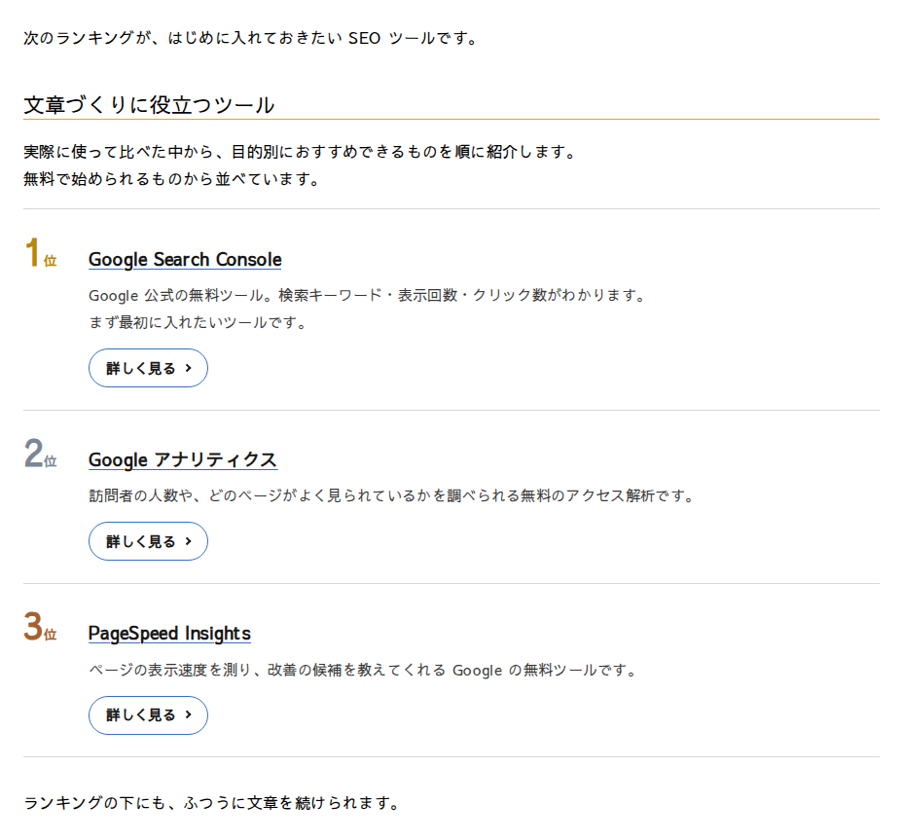Click the description starting 訪問者の人数や
The width and height of the screenshot is (903, 840).
click(391, 496)
